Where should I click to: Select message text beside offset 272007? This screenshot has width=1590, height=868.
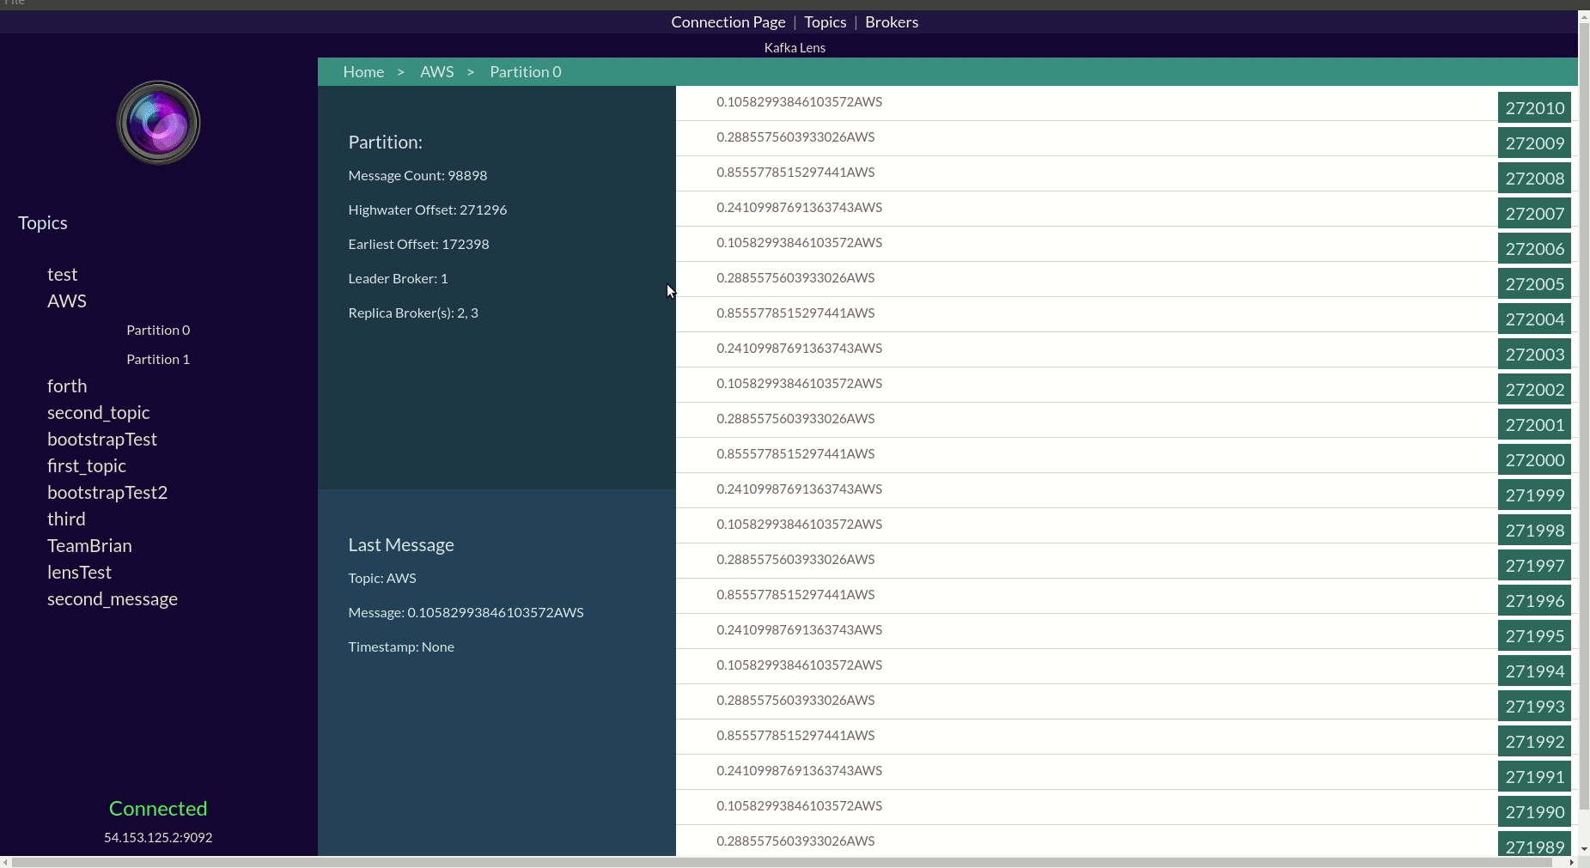[x=799, y=208]
